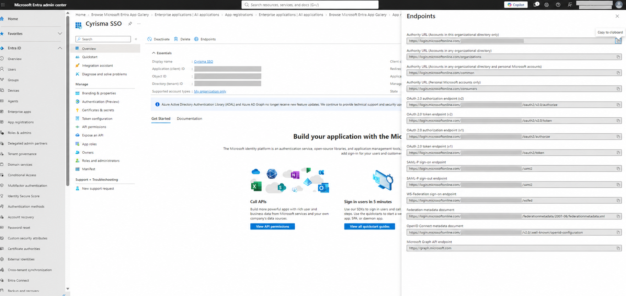Open the portal waffle menu icon
Viewport: 626px width, 296px height.
pyautogui.click(x=3, y=5)
